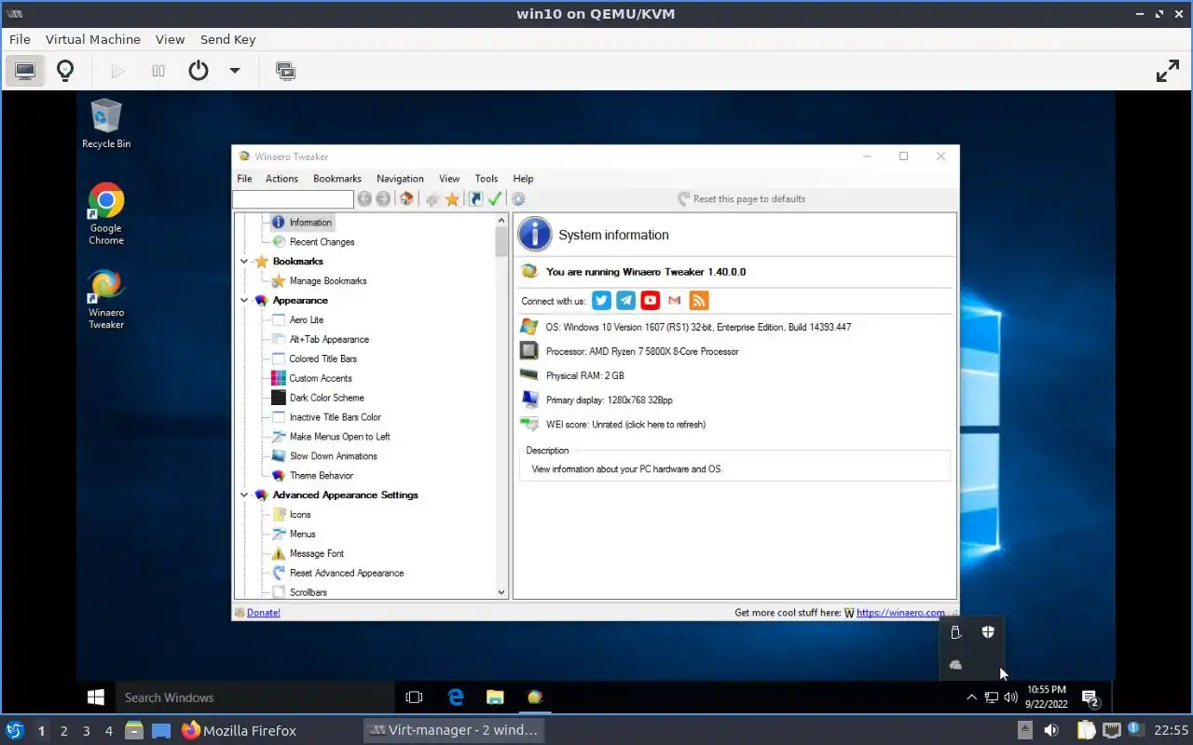Toggle the hidden tray icons chevron
The image size is (1193, 745).
click(971, 698)
